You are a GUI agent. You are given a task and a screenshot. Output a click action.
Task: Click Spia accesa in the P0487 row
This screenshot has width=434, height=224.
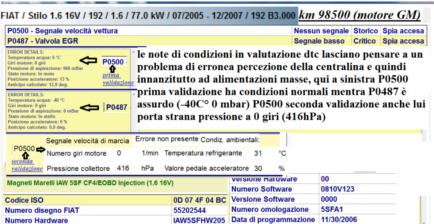[403, 41]
